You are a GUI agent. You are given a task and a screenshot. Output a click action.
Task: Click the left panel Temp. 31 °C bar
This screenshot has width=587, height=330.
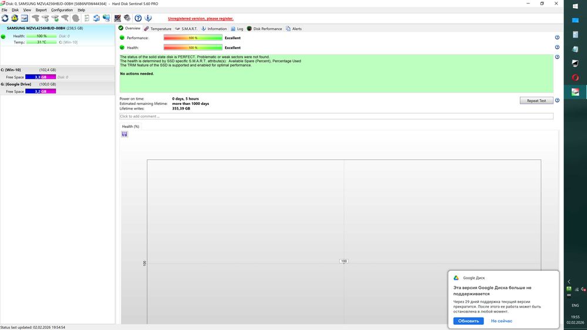pos(41,42)
